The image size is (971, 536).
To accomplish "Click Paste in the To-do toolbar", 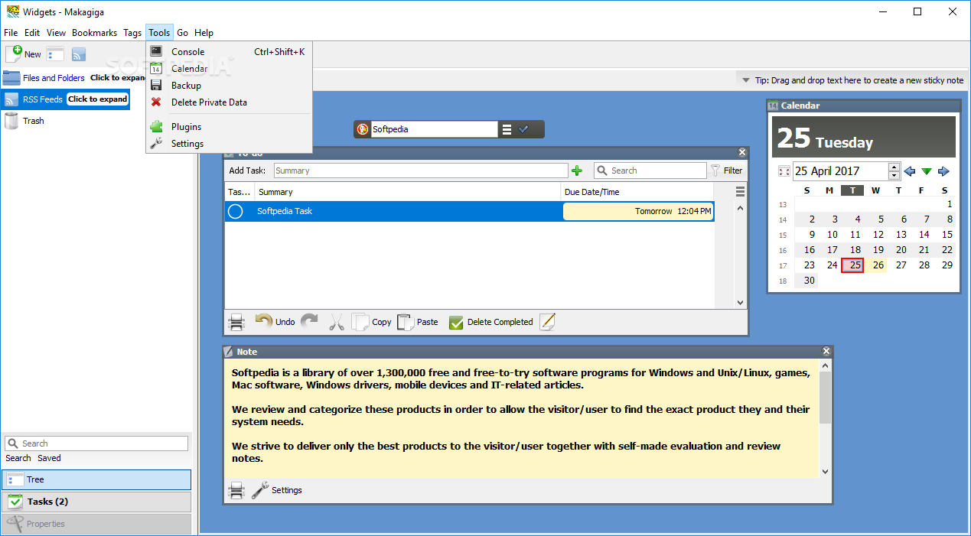I will pyautogui.click(x=418, y=322).
